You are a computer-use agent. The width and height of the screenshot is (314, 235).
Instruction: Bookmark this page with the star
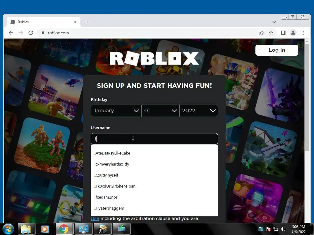tap(271, 33)
